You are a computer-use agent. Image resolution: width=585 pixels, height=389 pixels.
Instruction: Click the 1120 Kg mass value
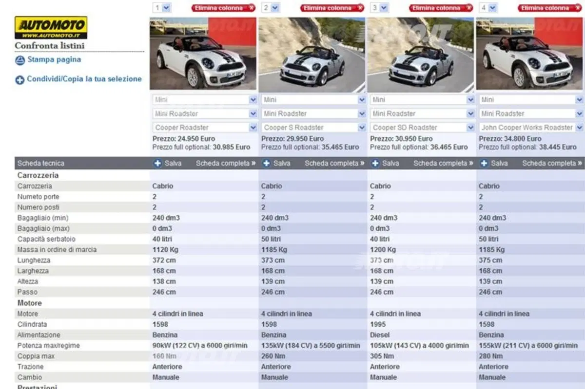tap(165, 250)
